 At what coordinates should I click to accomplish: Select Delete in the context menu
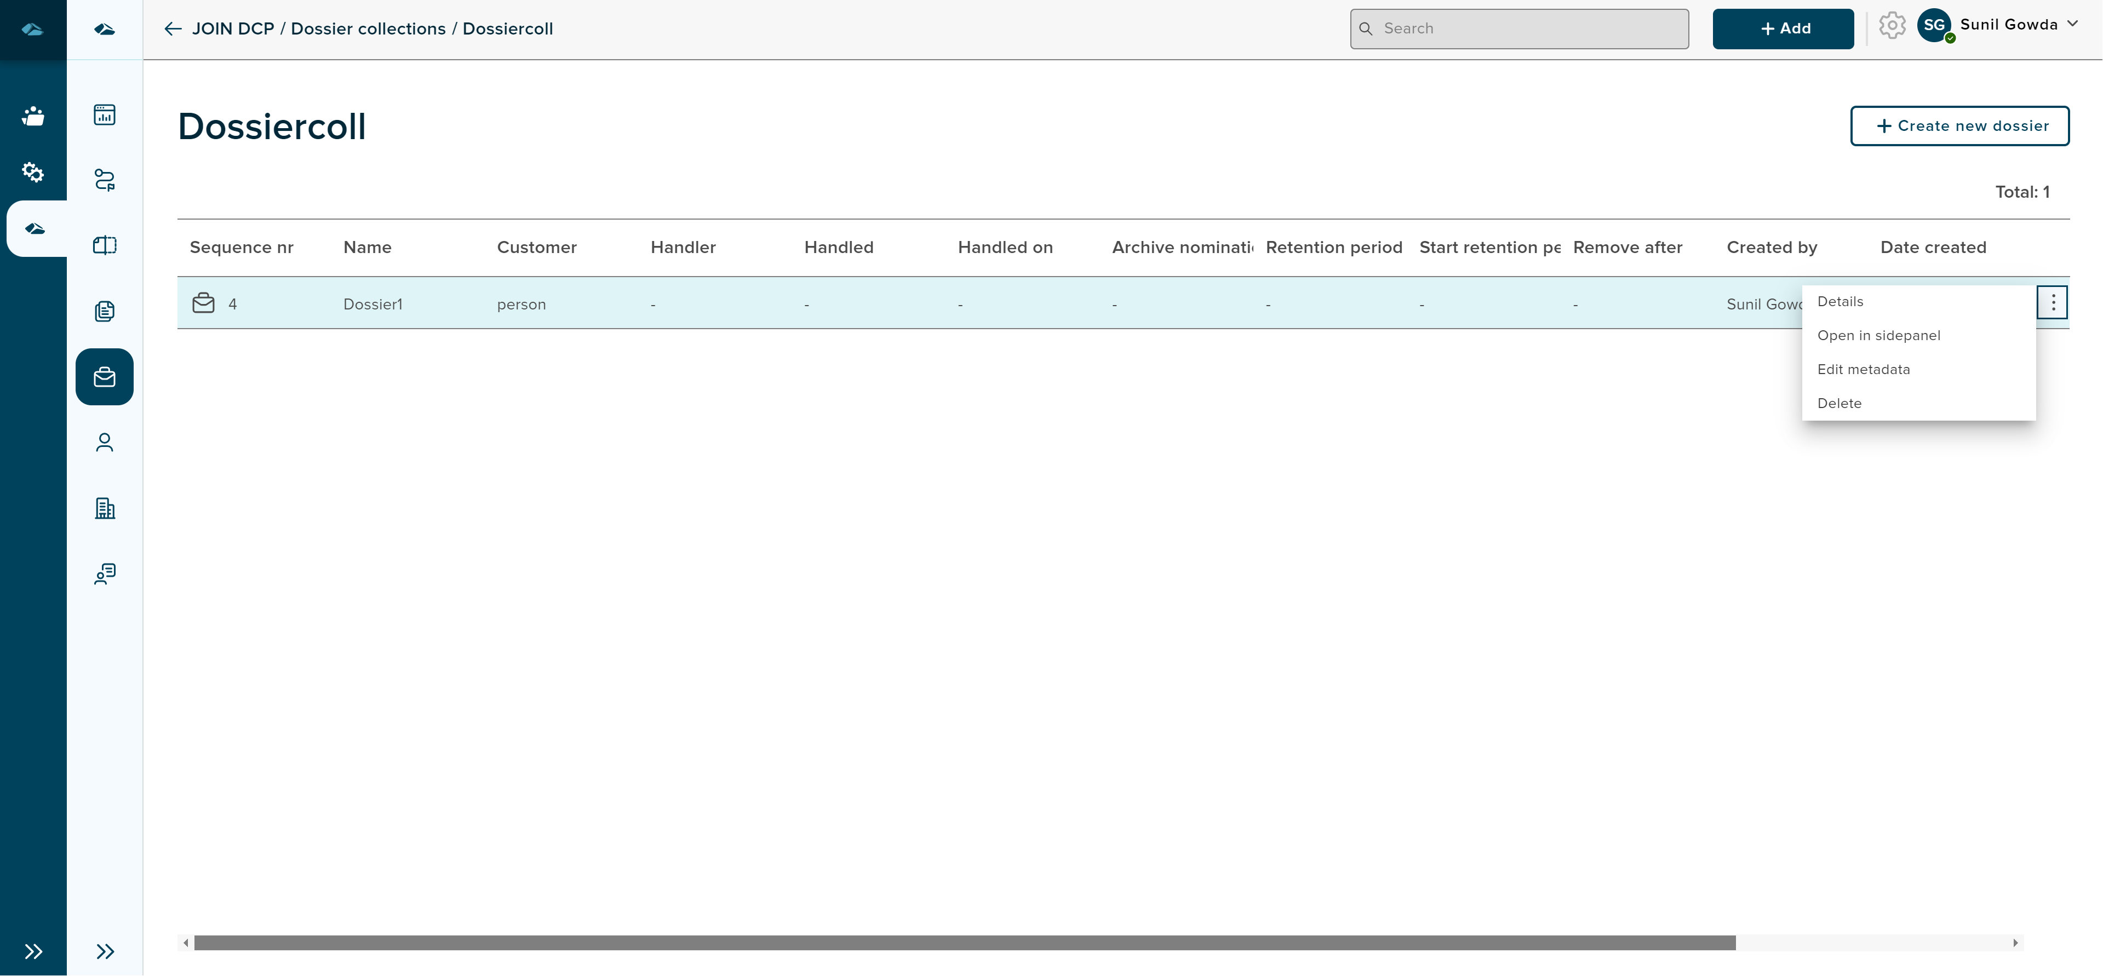coord(1840,403)
